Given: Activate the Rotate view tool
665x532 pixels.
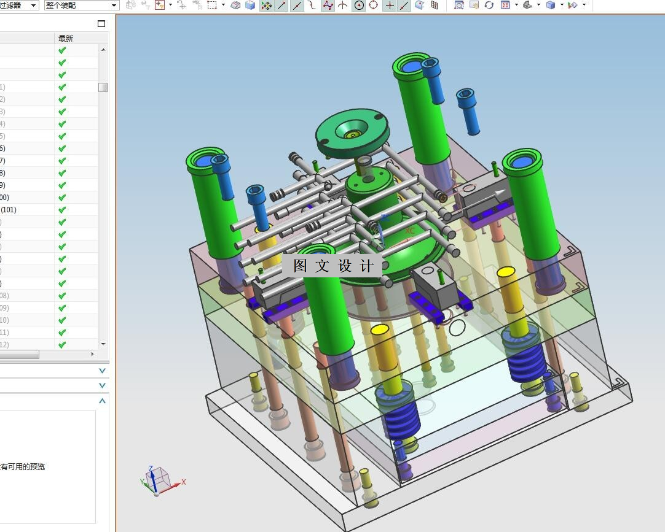Looking at the screenshot, I should pos(489,5).
